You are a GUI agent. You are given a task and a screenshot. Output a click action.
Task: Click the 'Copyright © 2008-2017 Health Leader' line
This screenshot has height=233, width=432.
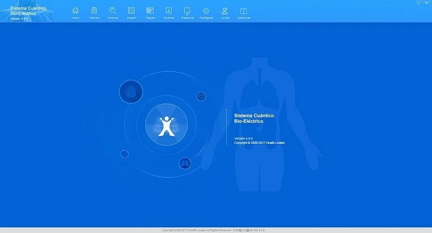click(260, 143)
